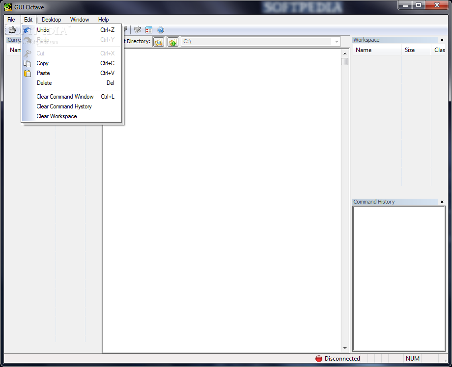The width and height of the screenshot is (452, 367).
Task: Open the Help menu
Action: tap(103, 20)
